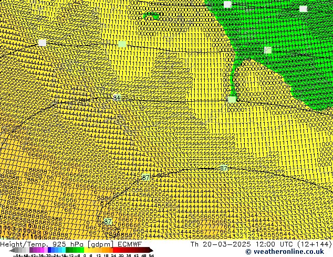Click the bright red segment of the color scale
The image size is (333, 257).
click(x=115, y=250)
